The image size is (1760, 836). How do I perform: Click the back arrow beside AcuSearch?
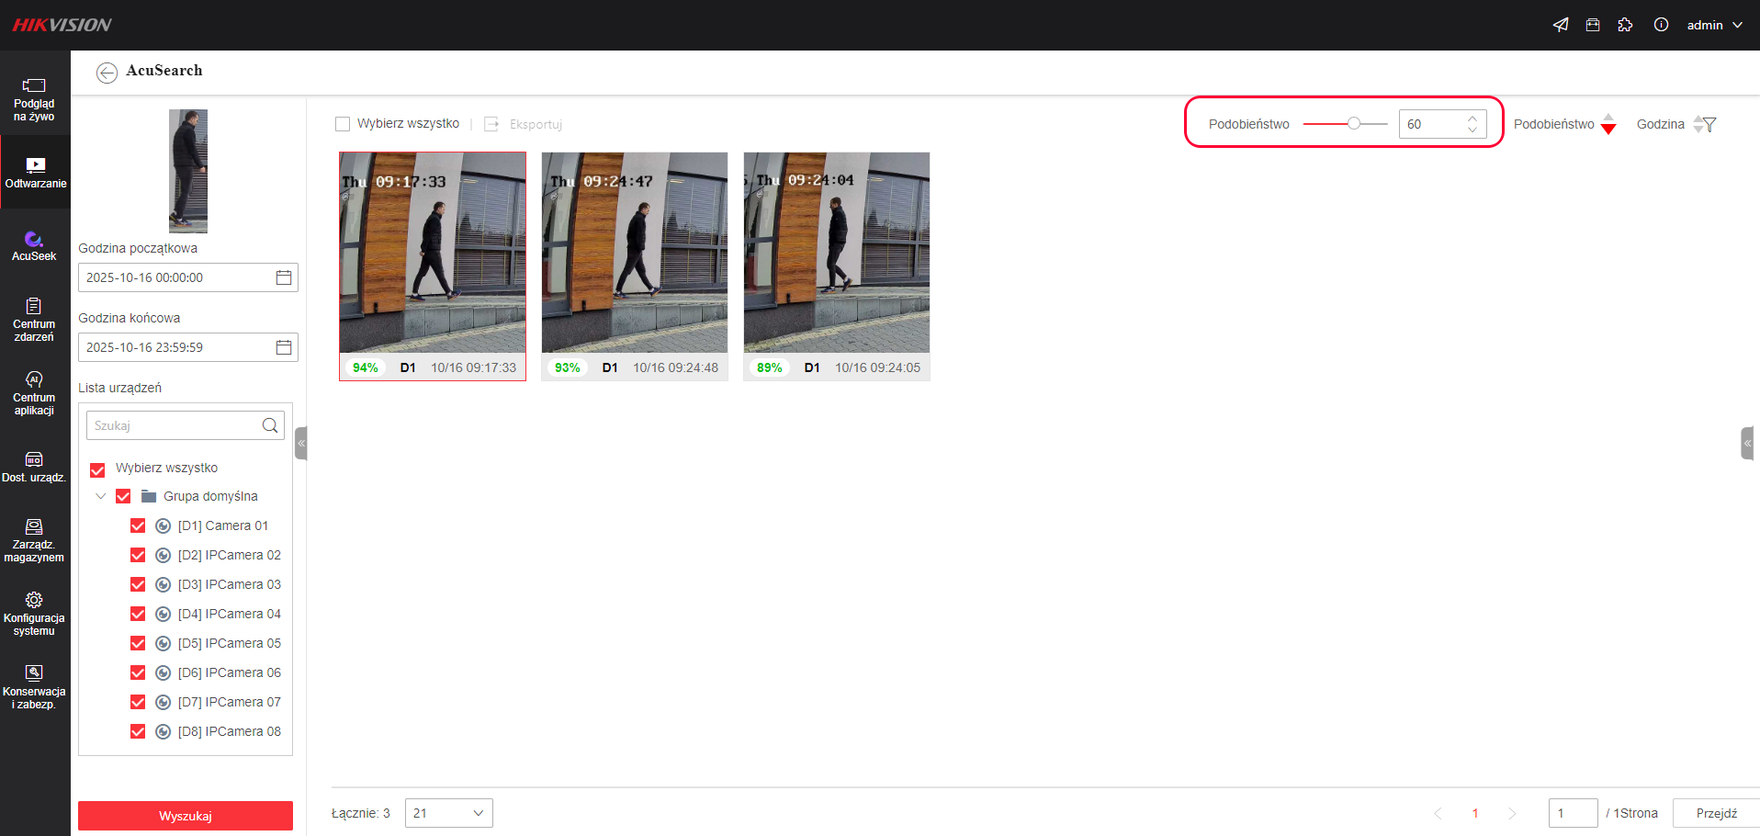(x=107, y=73)
